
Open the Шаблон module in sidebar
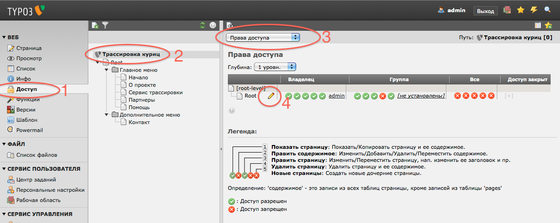26,120
